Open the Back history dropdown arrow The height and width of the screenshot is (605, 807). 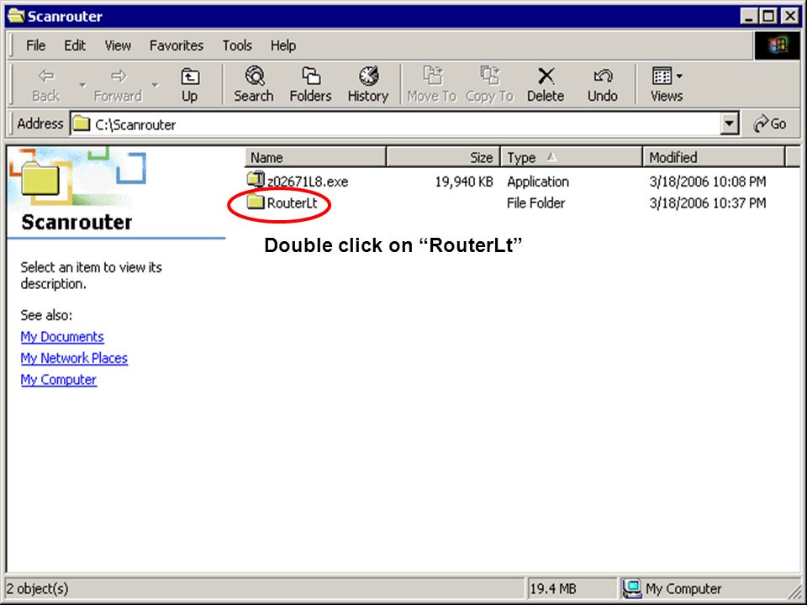pos(82,85)
